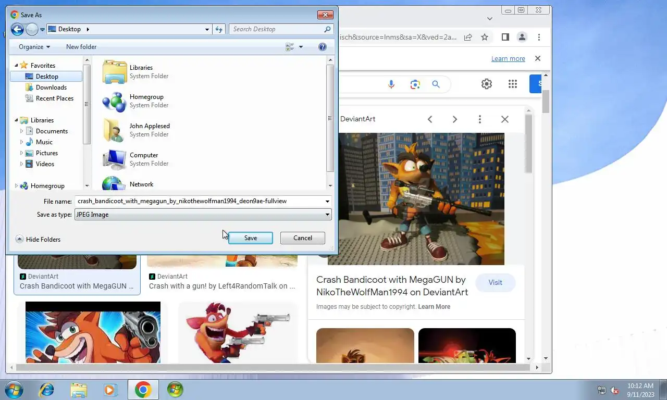The width and height of the screenshot is (667, 400).
Task: Open Crash with a gun! result
Action: (x=222, y=286)
